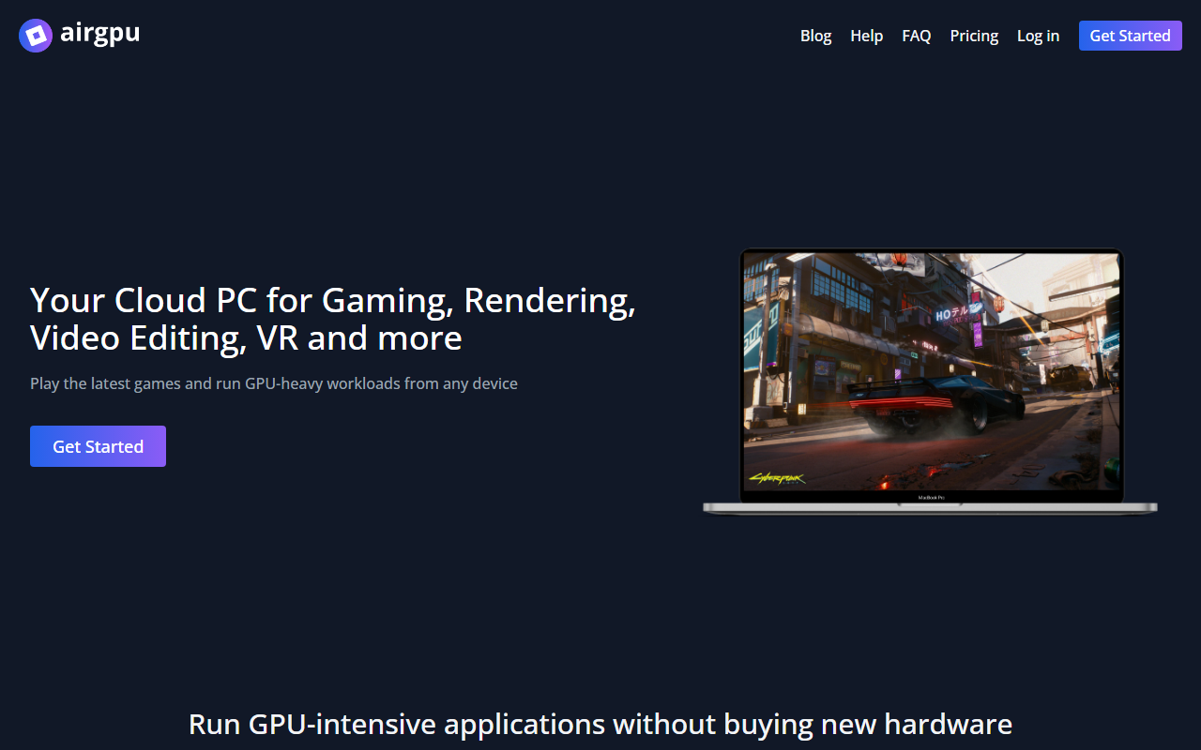Click Get Started button below hero text
Image resolution: width=1201 pixels, height=750 pixels.
[98, 446]
